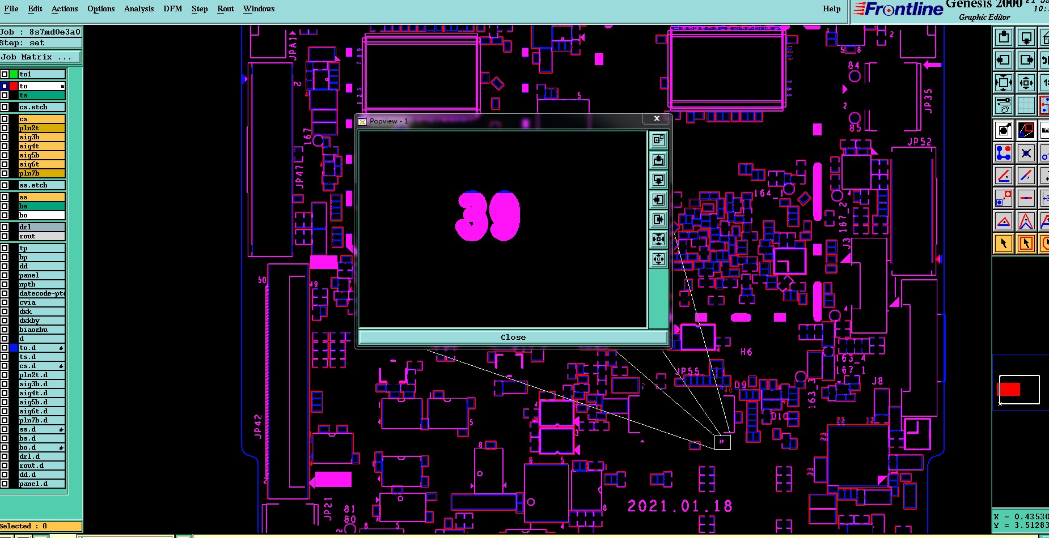
Task: Click pan up icon in main toolbar
Action: click(1004, 38)
